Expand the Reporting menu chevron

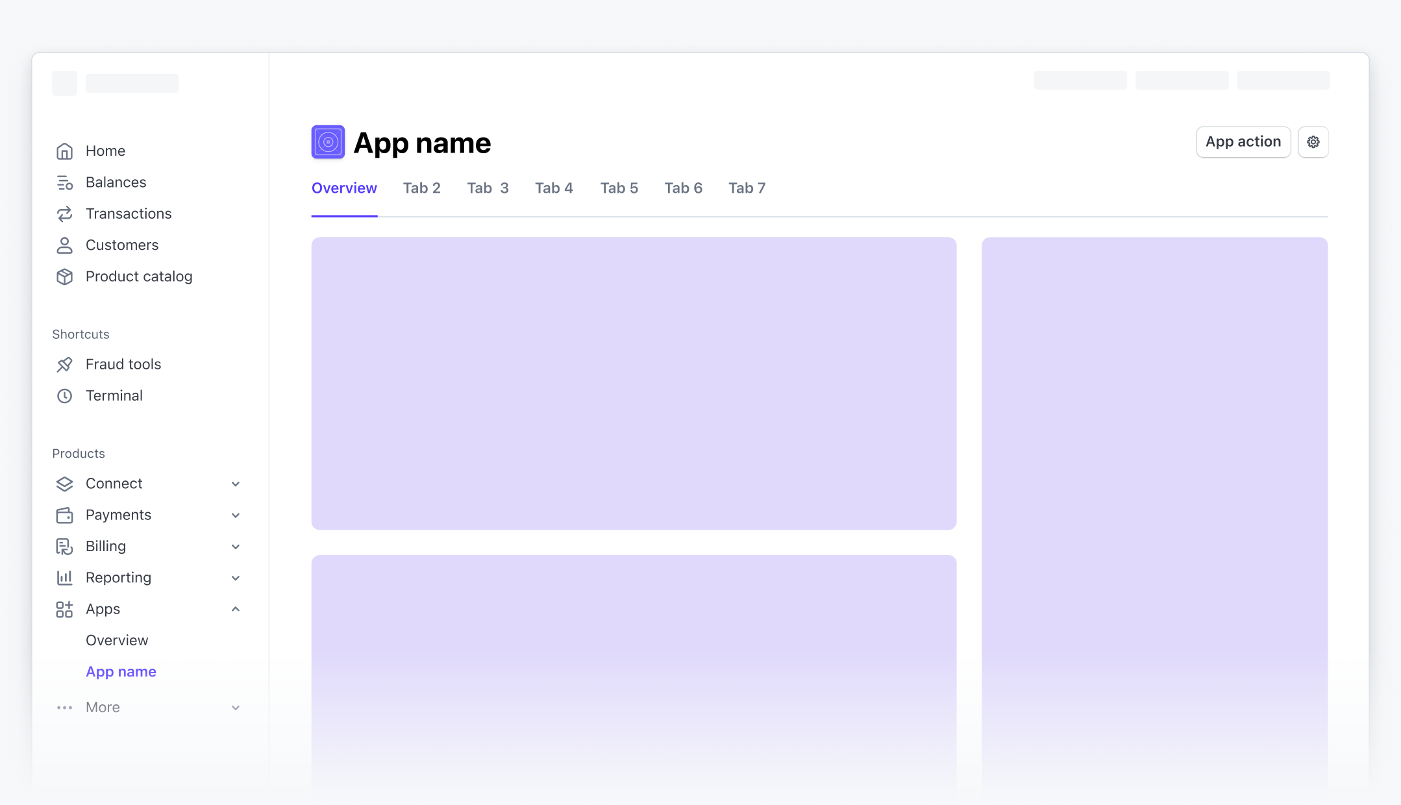(x=236, y=578)
